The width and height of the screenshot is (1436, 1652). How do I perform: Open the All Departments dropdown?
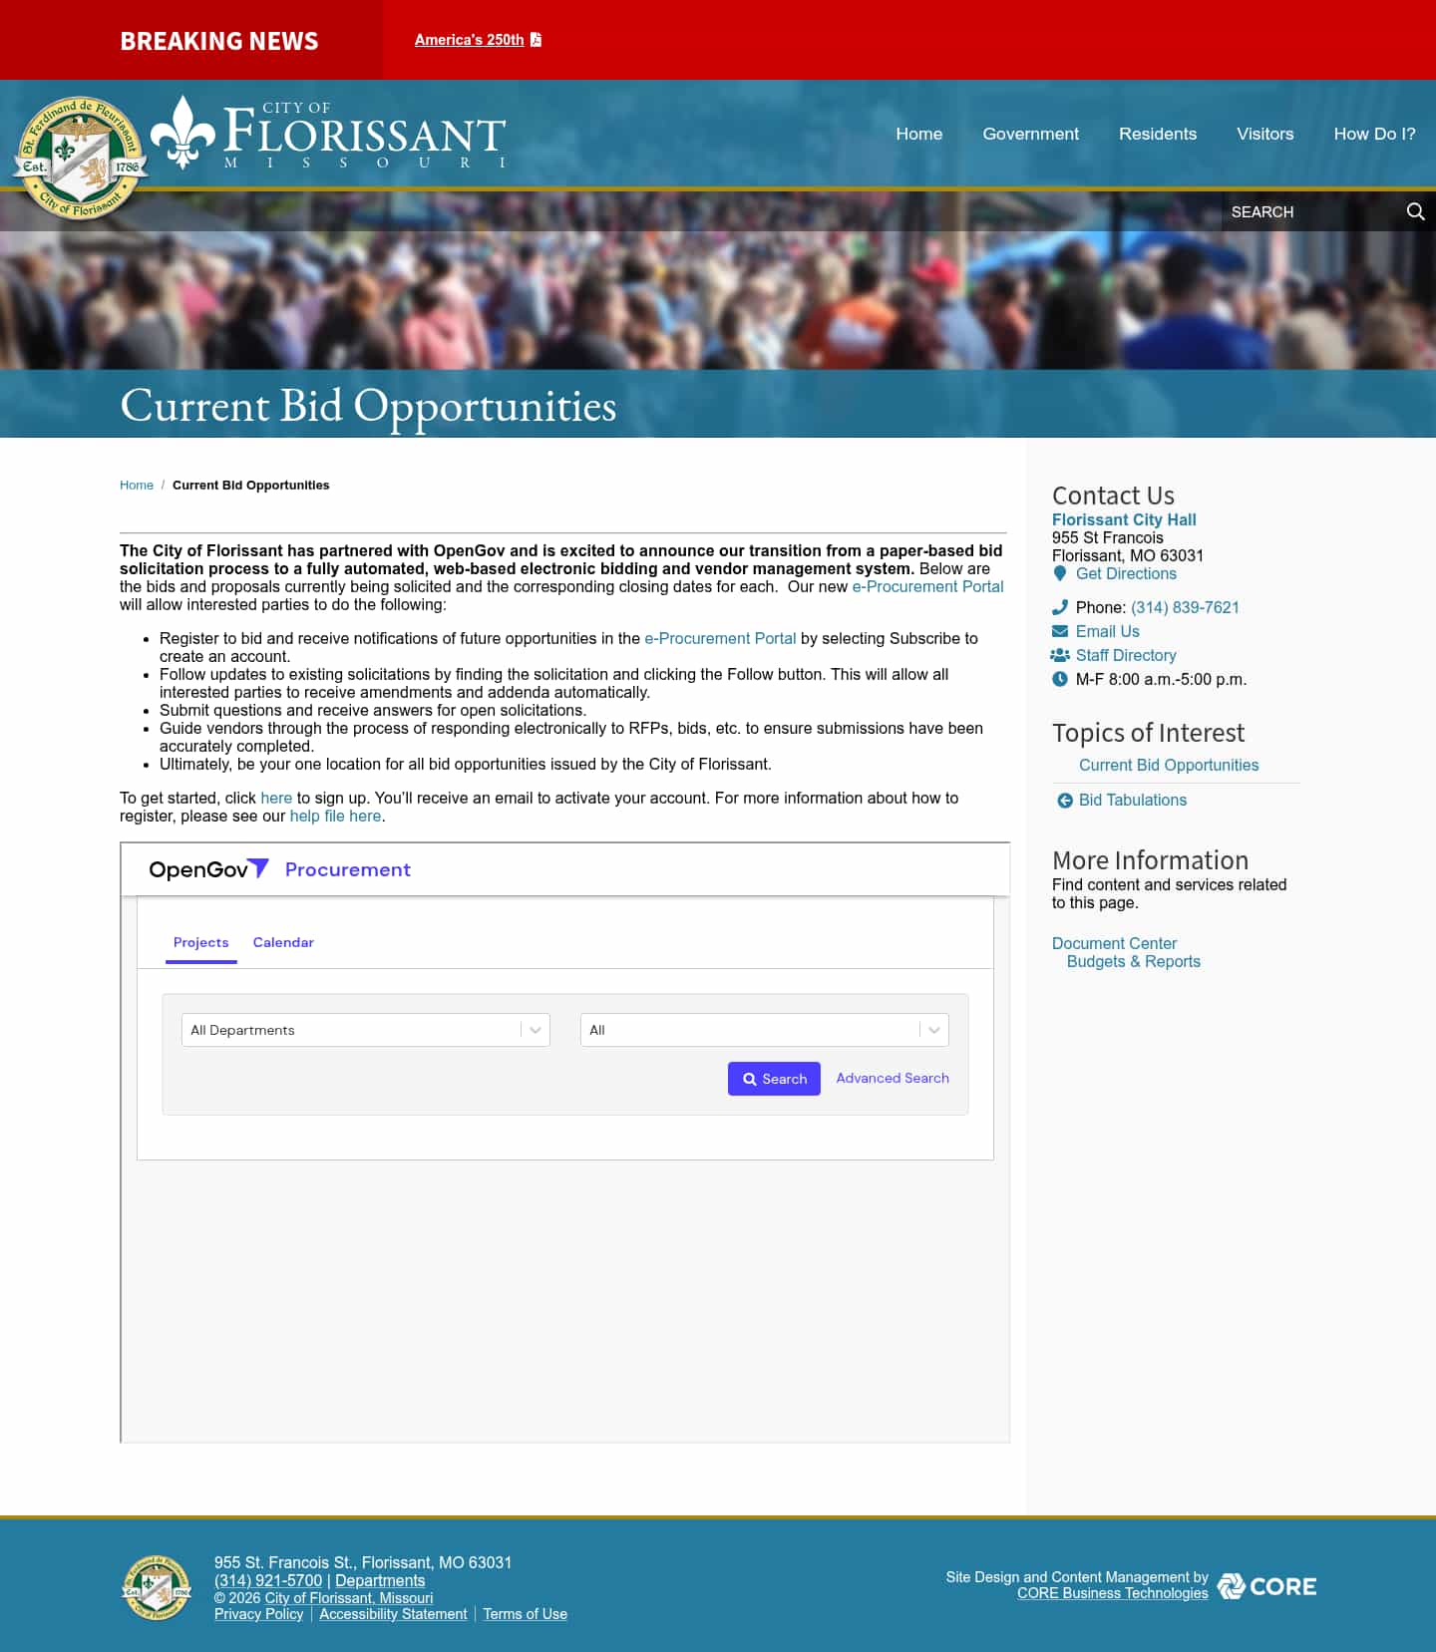[366, 1030]
